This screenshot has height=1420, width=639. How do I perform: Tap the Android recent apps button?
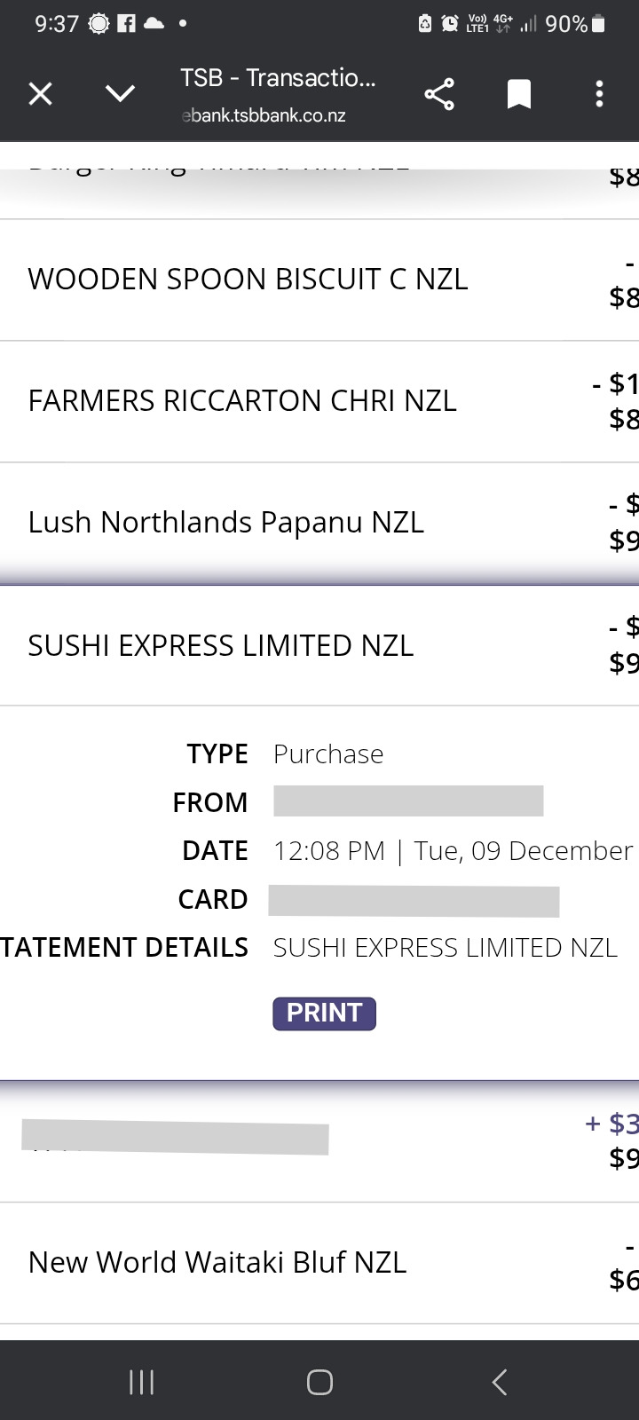[142, 1382]
